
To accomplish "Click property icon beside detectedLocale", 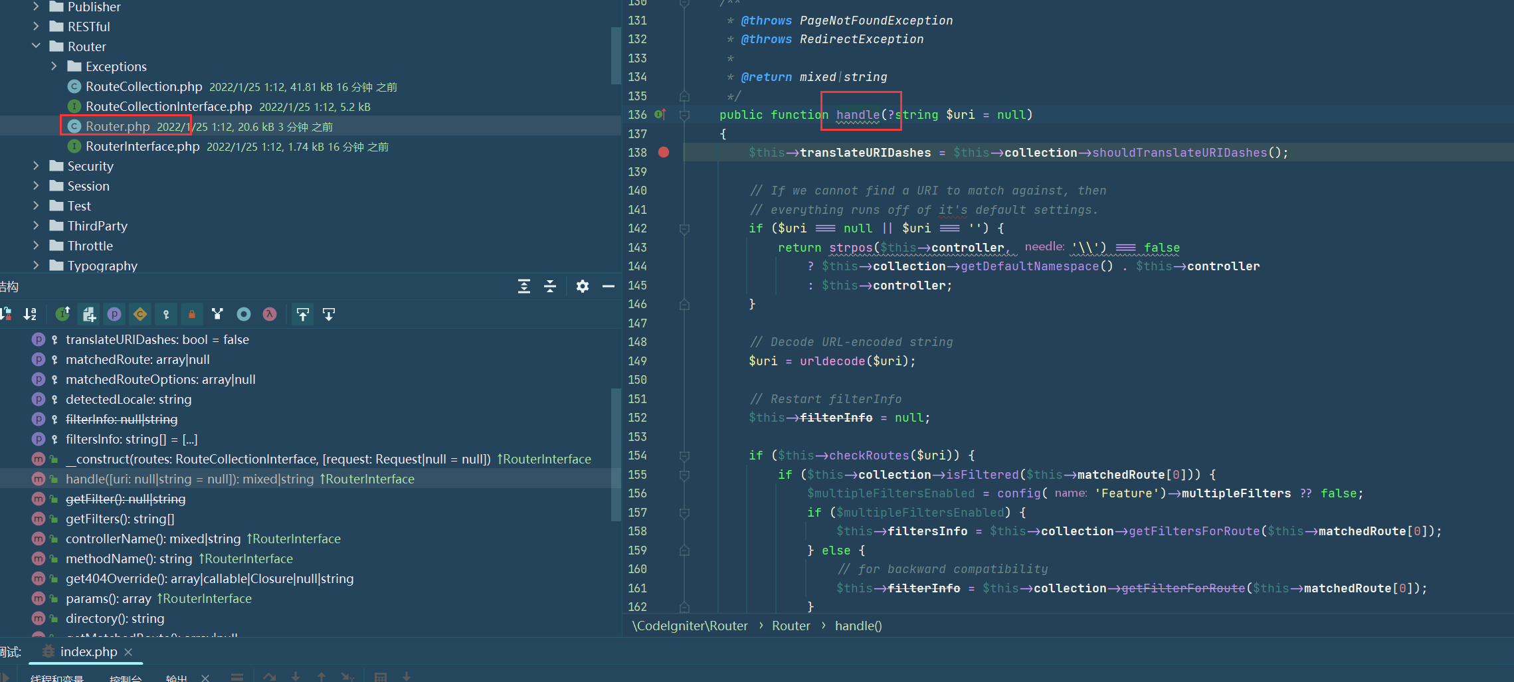I will 39,399.
